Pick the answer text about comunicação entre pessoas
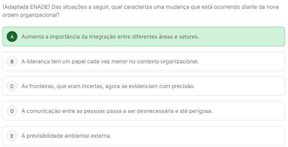This screenshot has height=147, width=288. (x=117, y=111)
